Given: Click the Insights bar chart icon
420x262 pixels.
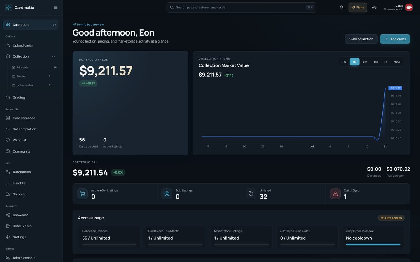Looking at the screenshot, I should click(x=8, y=183).
